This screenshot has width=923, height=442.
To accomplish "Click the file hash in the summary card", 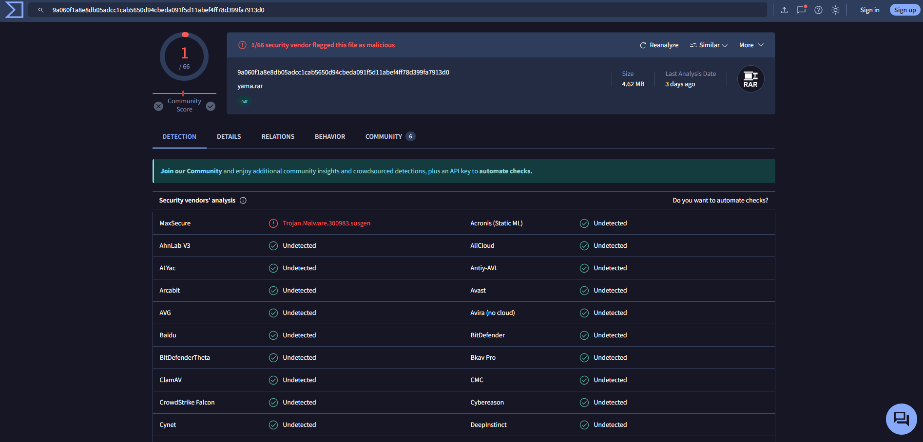I will tap(343, 73).
